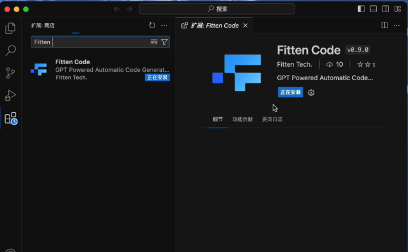Click the install count 10
Screen dimensions: 408x252
coord(334,64)
